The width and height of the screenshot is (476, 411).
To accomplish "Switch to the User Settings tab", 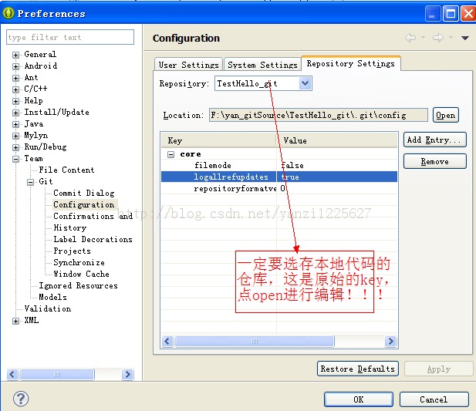I will coord(188,65).
